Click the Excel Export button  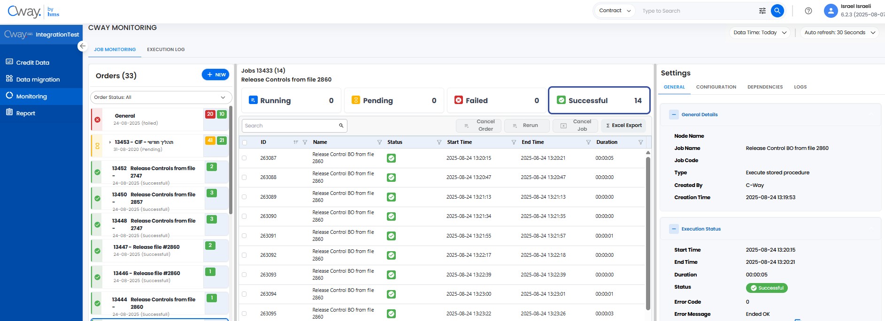623,126
